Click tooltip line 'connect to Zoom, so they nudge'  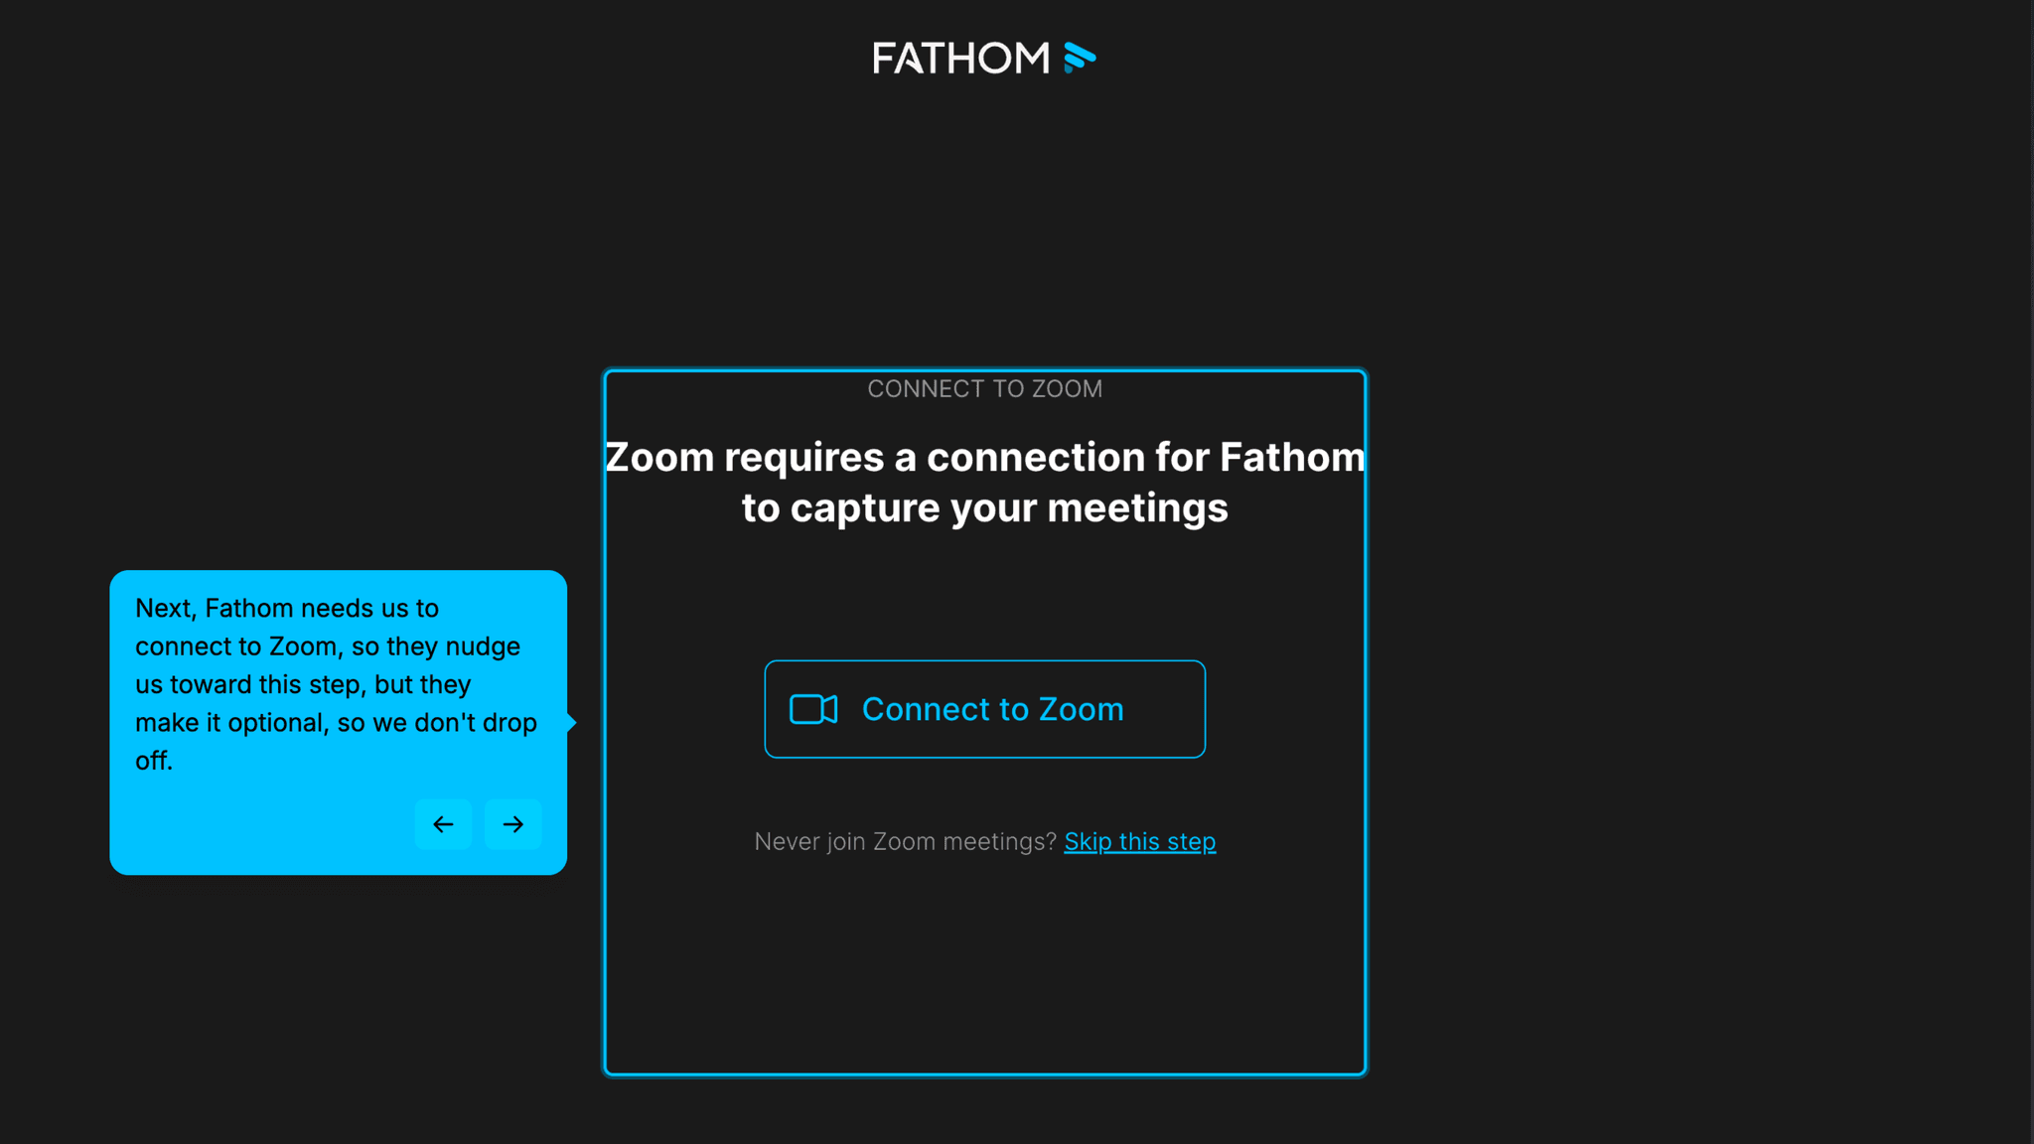tap(328, 646)
